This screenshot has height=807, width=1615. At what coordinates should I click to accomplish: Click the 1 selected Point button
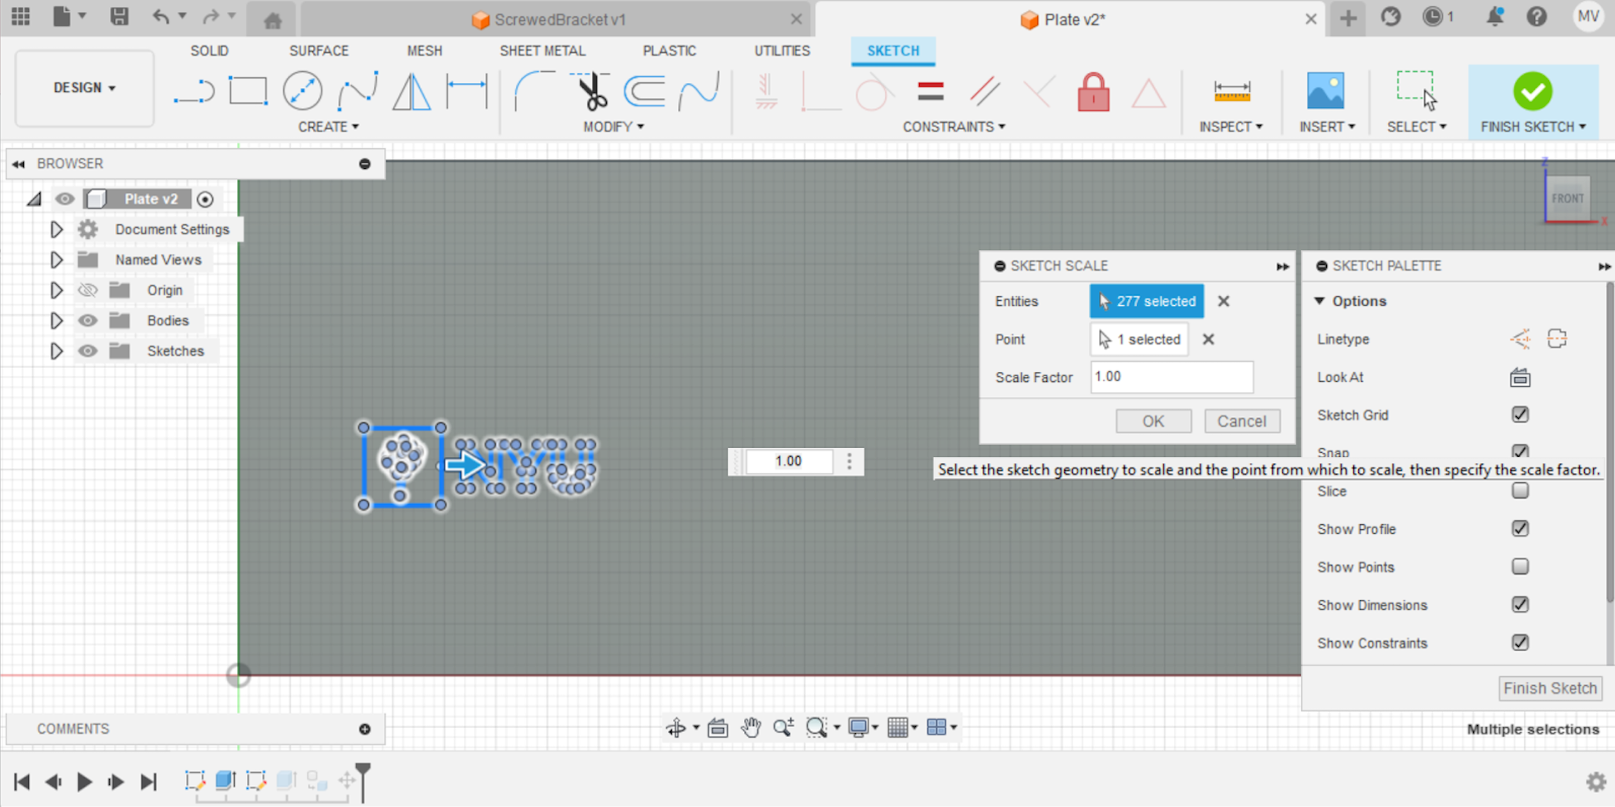[x=1139, y=339]
